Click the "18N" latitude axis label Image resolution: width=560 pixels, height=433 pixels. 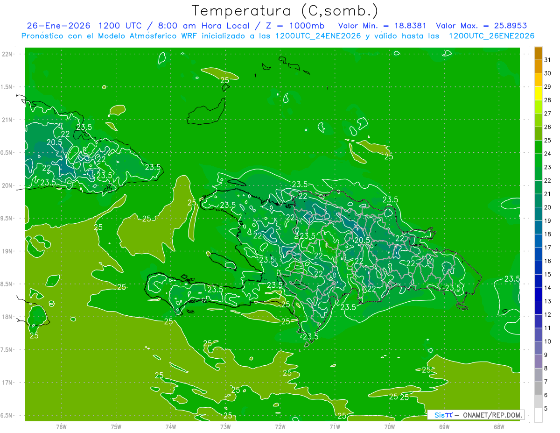click(x=7, y=317)
